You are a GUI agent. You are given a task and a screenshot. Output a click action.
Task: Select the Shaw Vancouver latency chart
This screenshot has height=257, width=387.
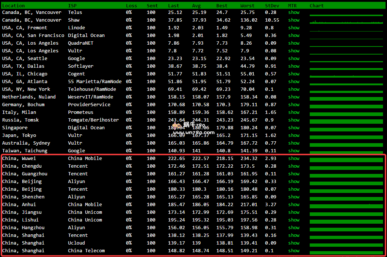346,22
